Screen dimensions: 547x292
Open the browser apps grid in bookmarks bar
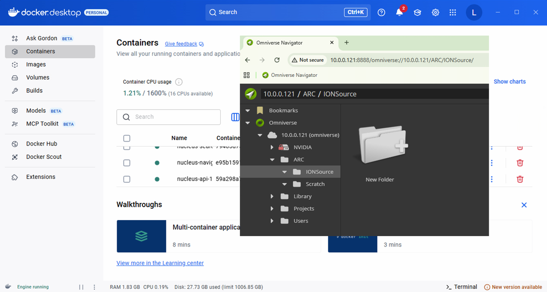tap(247, 75)
